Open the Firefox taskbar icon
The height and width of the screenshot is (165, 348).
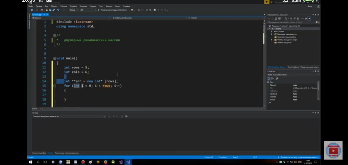[105, 162]
